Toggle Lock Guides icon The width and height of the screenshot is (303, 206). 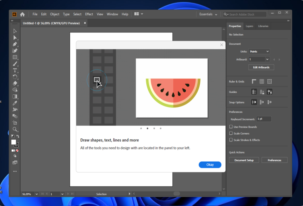[x=262, y=92]
